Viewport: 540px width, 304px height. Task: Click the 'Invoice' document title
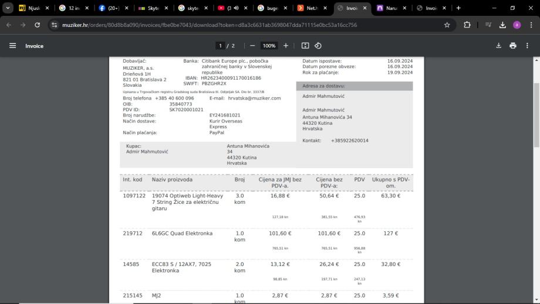(34, 46)
